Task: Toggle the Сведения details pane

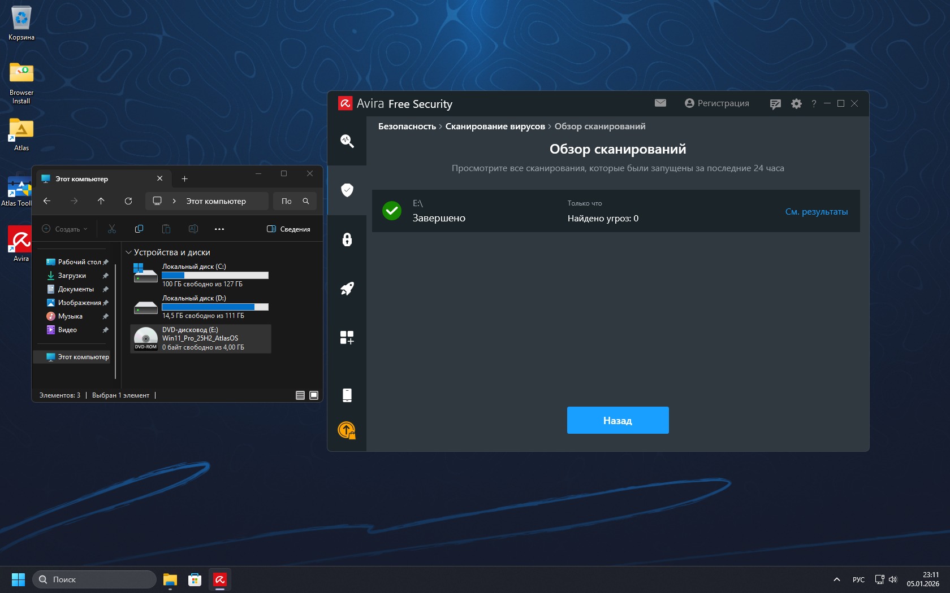Action: coord(288,229)
